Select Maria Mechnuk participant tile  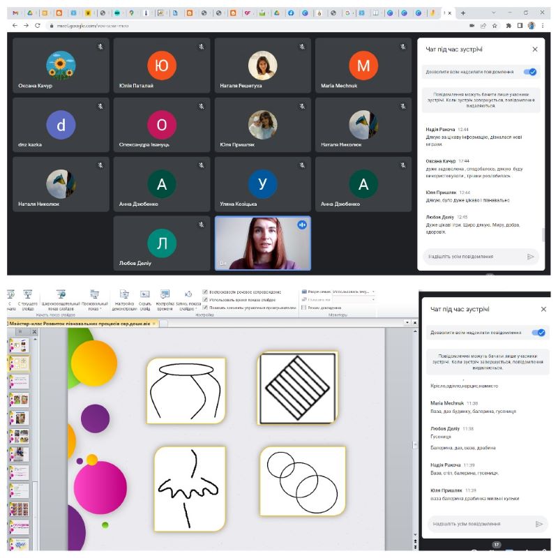point(363,66)
